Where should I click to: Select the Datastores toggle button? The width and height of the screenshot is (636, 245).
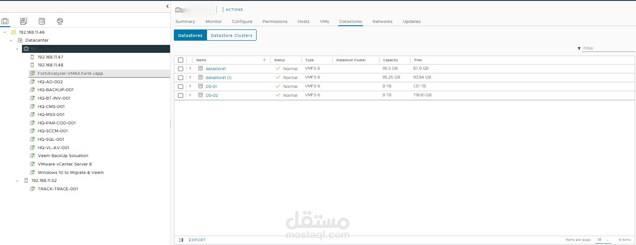[x=190, y=36]
